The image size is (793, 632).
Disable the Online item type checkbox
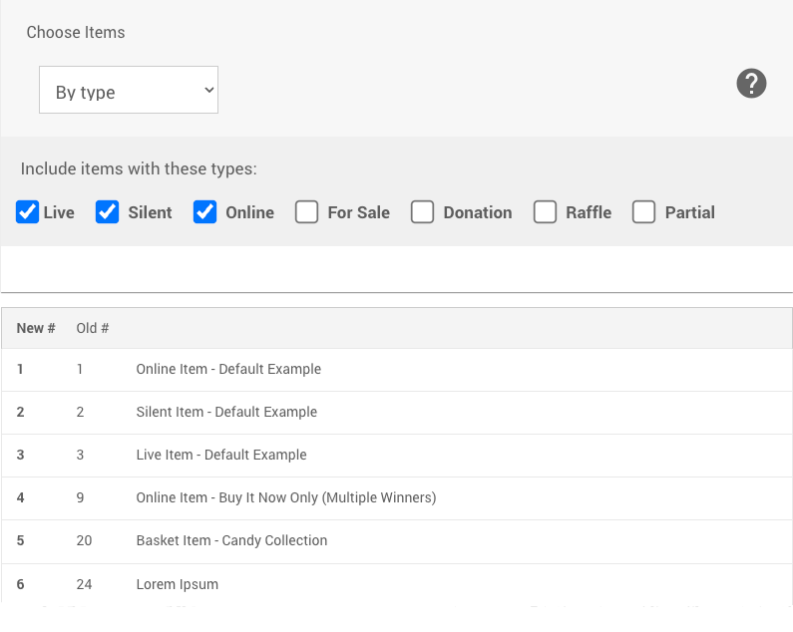coord(205,212)
